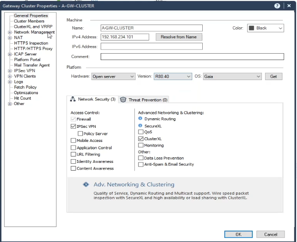Click the black color swatch
This screenshot has width=297, height=242.
tap(251, 28)
